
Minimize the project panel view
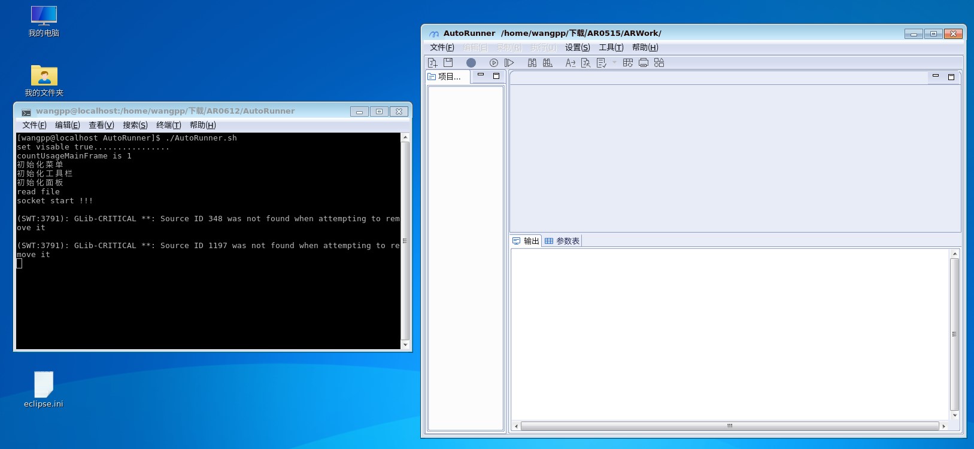(x=480, y=75)
